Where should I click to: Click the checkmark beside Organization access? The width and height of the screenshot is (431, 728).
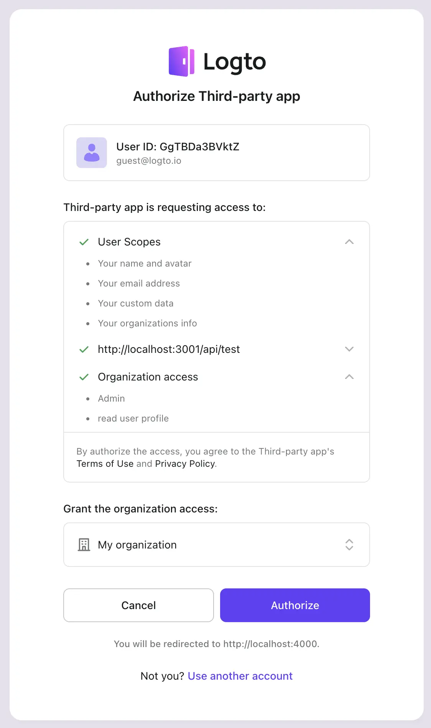click(x=84, y=377)
